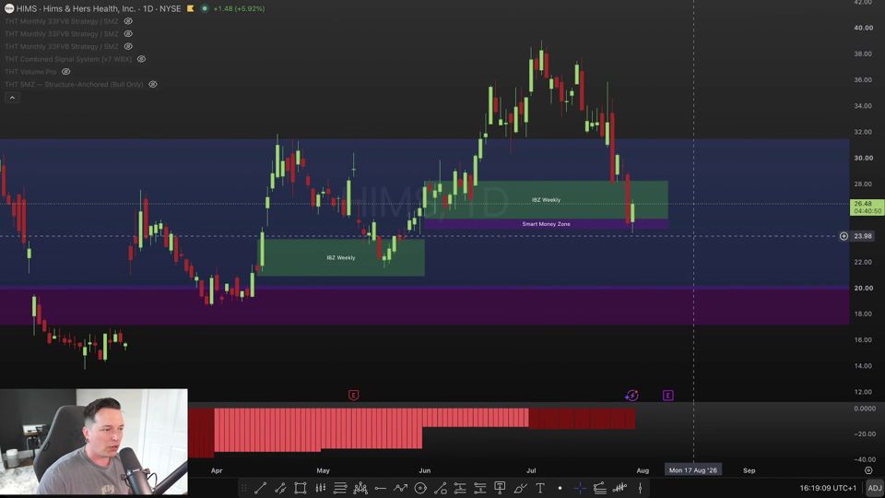Select the Text tool

[x=540, y=488]
